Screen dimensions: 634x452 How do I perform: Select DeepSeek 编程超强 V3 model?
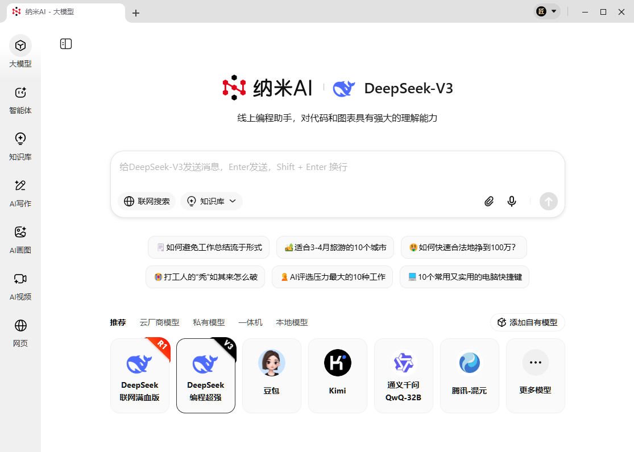point(206,376)
